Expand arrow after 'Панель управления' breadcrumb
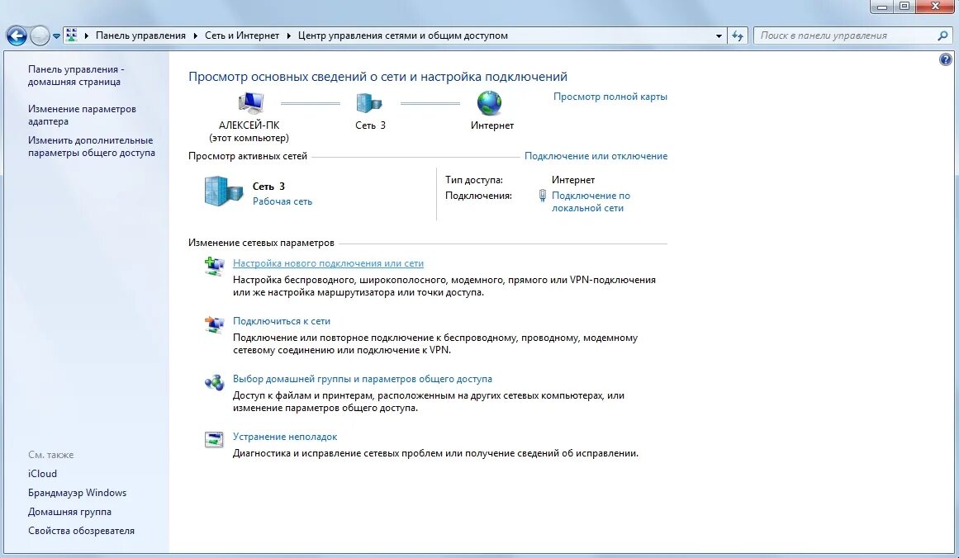Screen dimensions: 959x558 pyautogui.click(x=195, y=35)
